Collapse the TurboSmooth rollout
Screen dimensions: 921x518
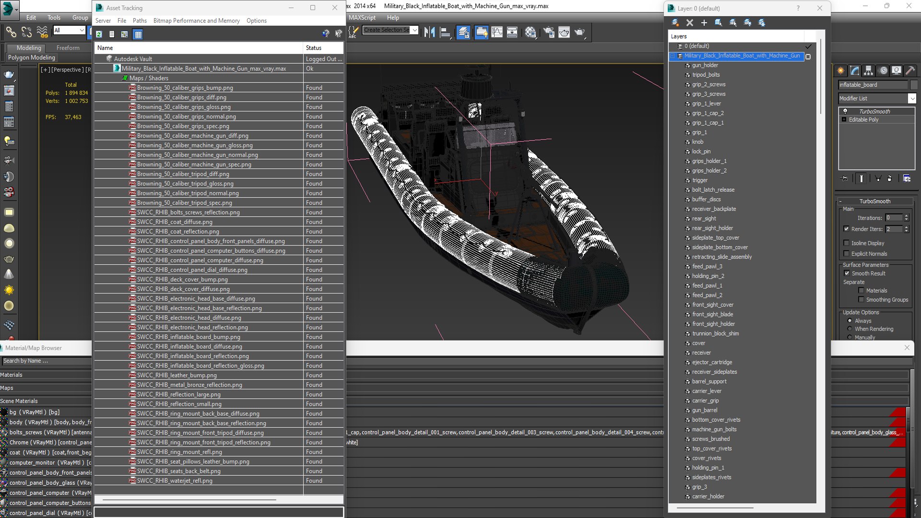click(874, 201)
